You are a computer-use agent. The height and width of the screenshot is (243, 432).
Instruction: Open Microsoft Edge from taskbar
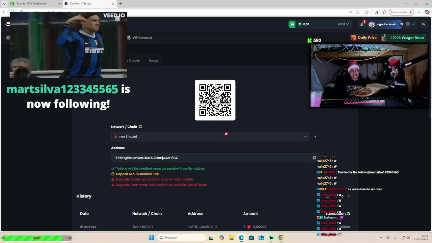pos(241,238)
